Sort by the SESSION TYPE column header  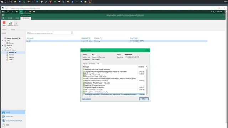click(85, 38)
